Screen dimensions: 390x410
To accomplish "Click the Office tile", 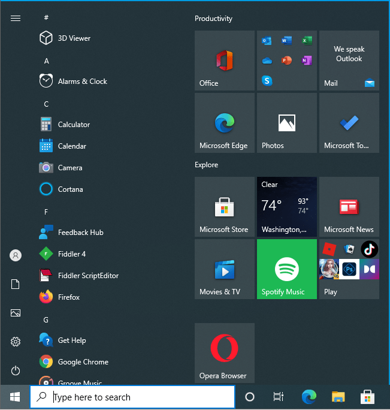I will (225, 61).
